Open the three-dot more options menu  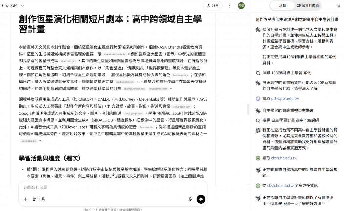click(x=229, y=5)
